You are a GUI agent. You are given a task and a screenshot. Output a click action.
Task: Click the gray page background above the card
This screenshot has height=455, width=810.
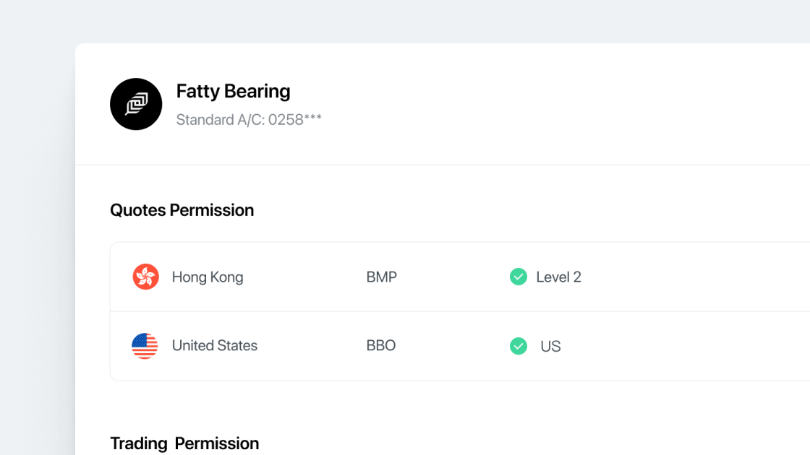coord(405,20)
